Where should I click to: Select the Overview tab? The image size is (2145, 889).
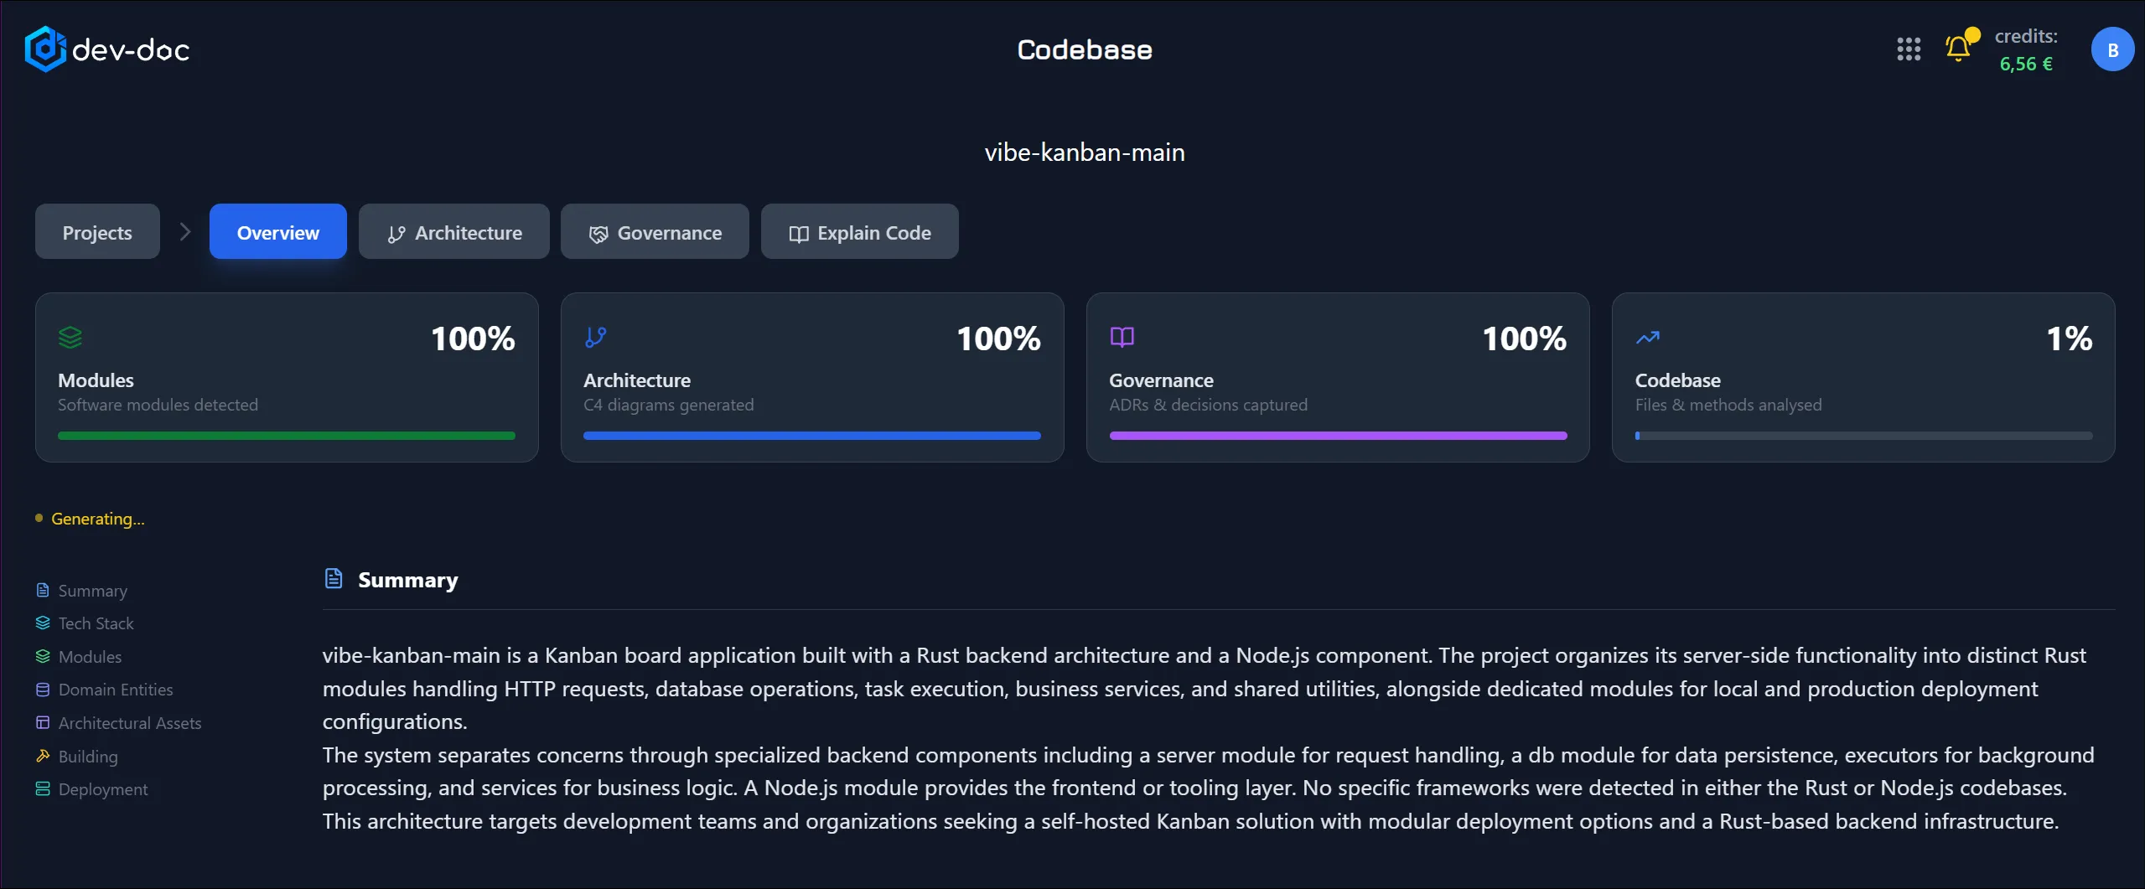pyautogui.click(x=278, y=232)
